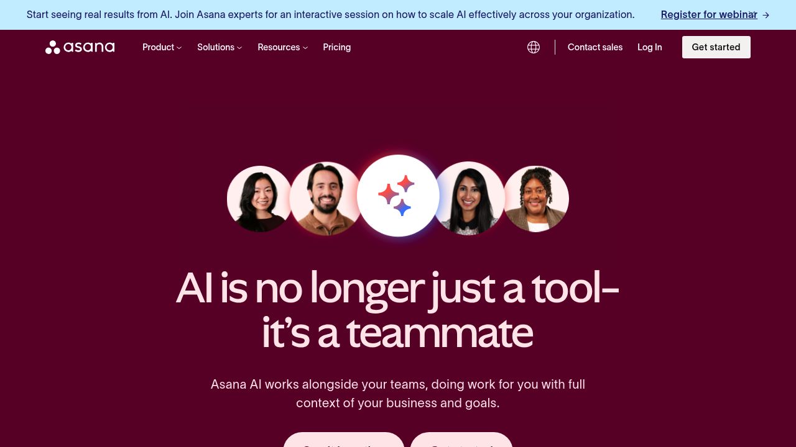Click the leftmost woman's avatar photo
Screen dimensions: 796x447
pos(259,199)
